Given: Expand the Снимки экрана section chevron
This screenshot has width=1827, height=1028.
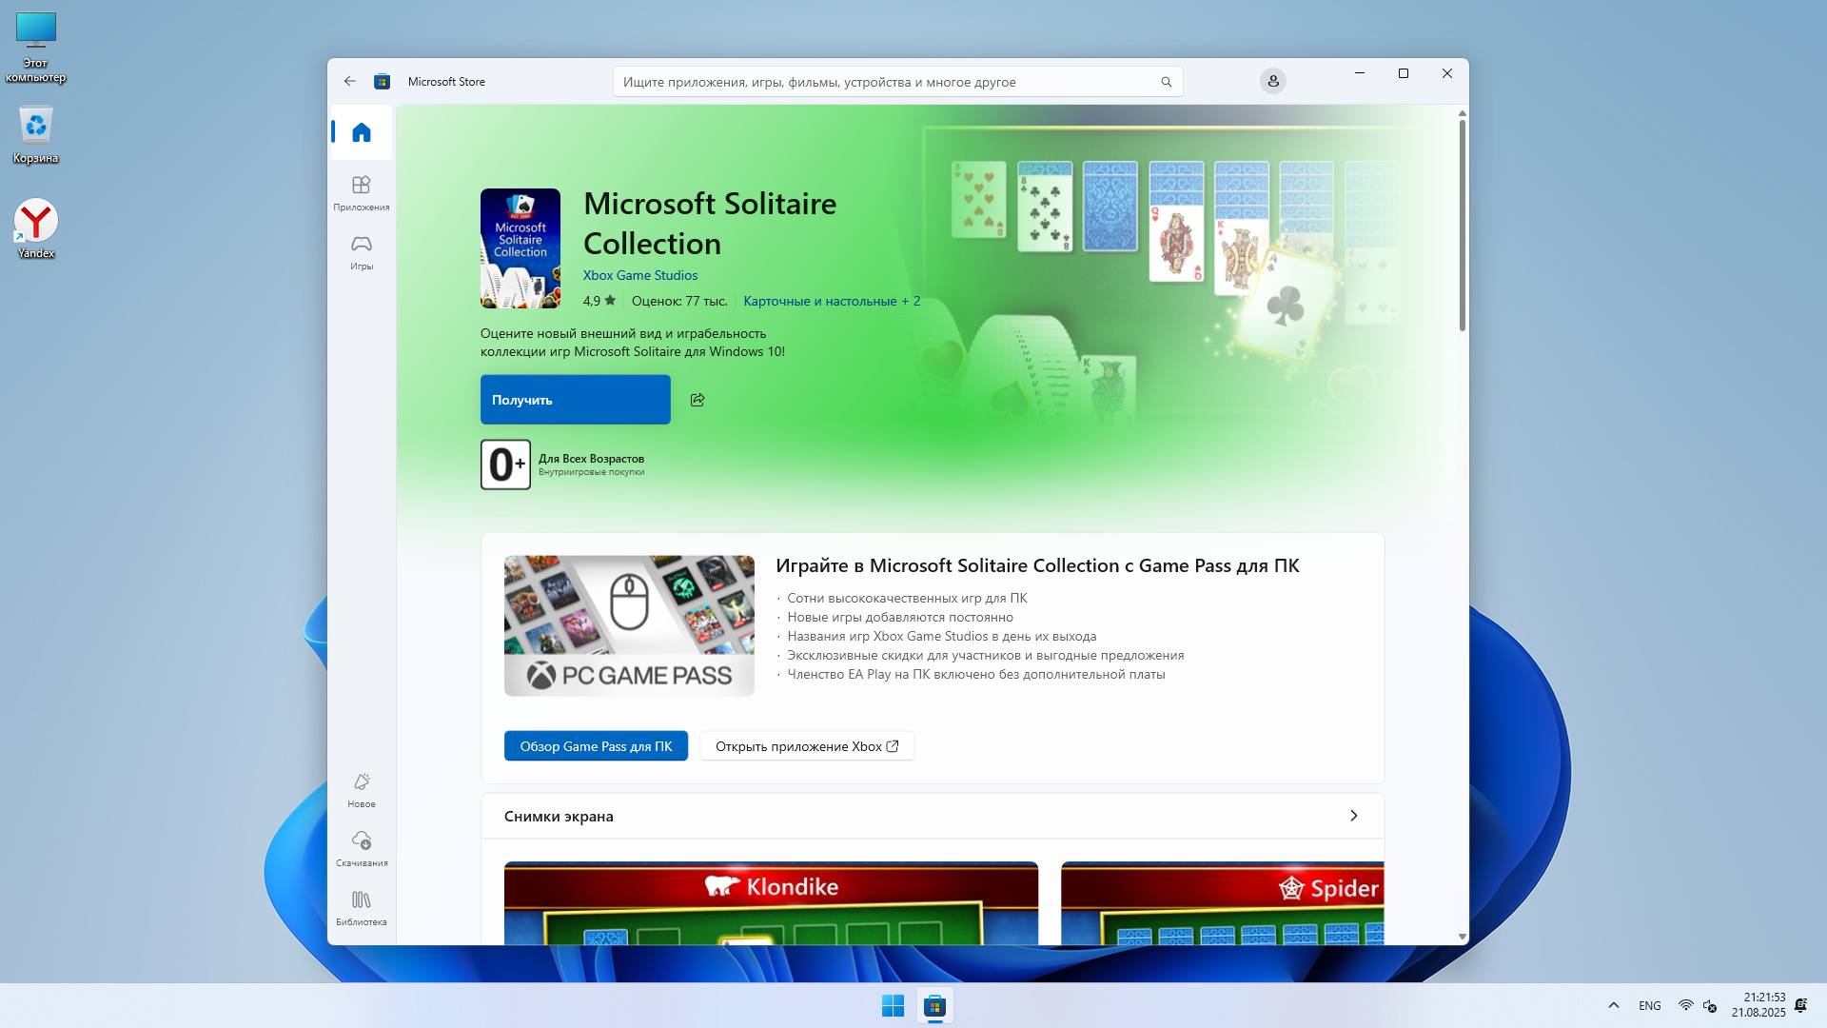Looking at the screenshot, I should point(1353,816).
